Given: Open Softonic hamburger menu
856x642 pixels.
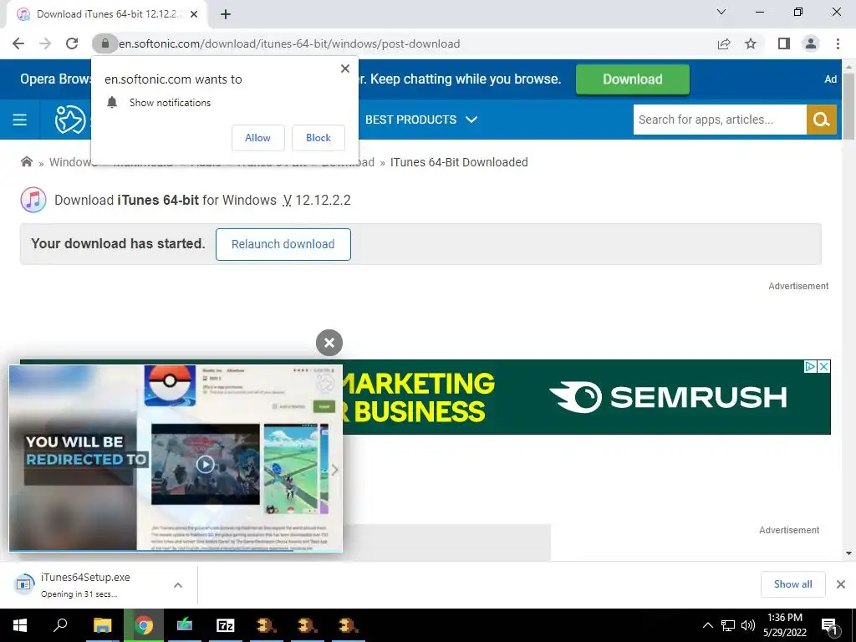Looking at the screenshot, I should pos(20,120).
